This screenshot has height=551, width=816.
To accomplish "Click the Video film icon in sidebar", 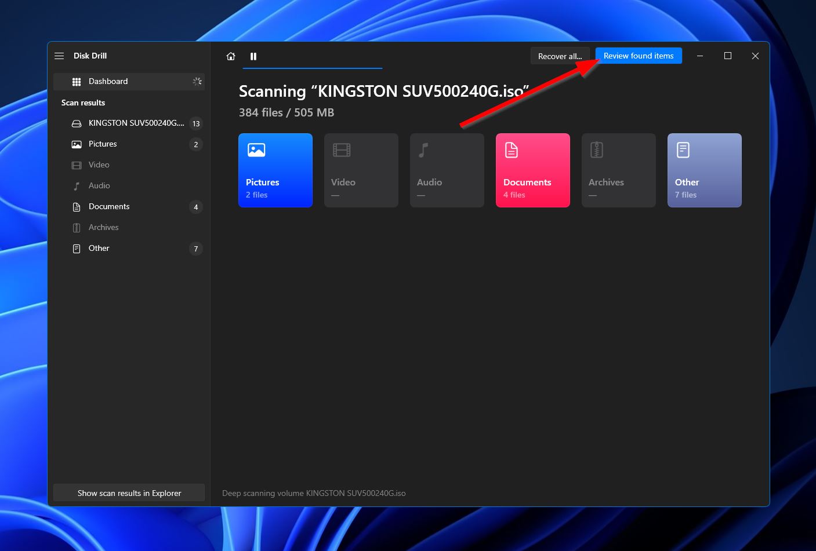I will (x=77, y=165).
